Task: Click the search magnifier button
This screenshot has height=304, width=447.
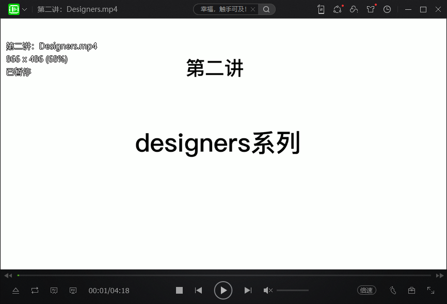Action: coord(266,9)
